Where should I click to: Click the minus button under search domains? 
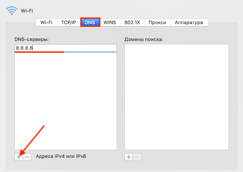tap(137, 157)
